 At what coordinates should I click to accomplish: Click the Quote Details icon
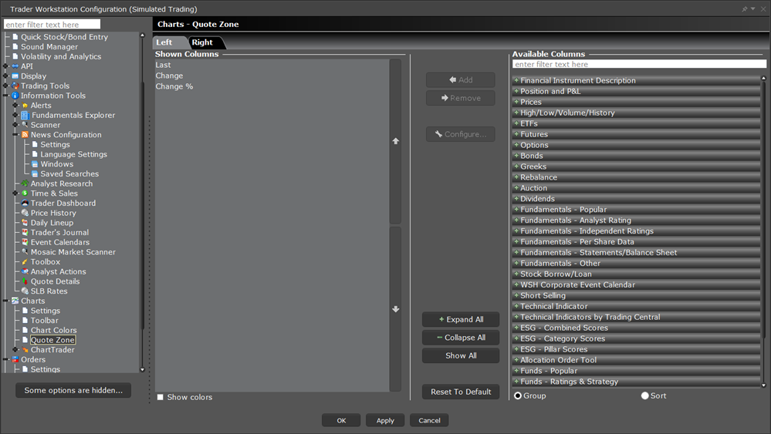point(25,281)
